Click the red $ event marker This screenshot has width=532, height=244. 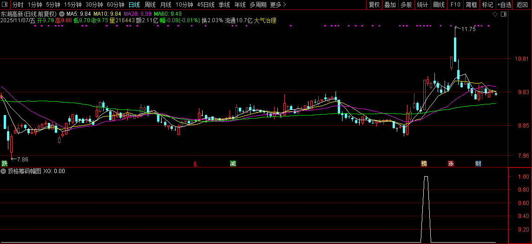195,164
